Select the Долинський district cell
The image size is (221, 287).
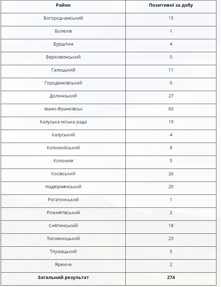point(63,96)
